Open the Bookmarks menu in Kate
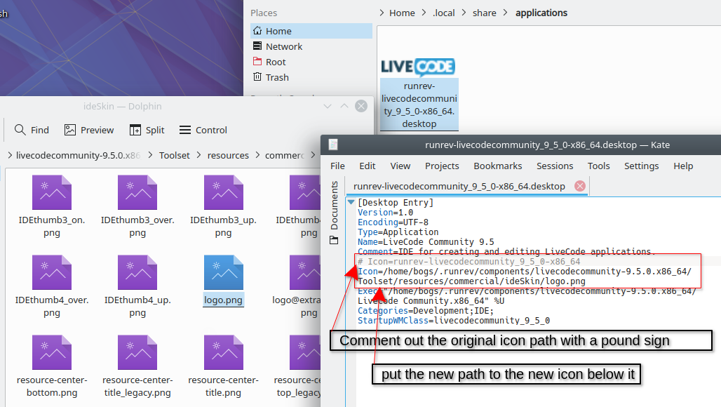The height and width of the screenshot is (407, 721). click(x=498, y=166)
